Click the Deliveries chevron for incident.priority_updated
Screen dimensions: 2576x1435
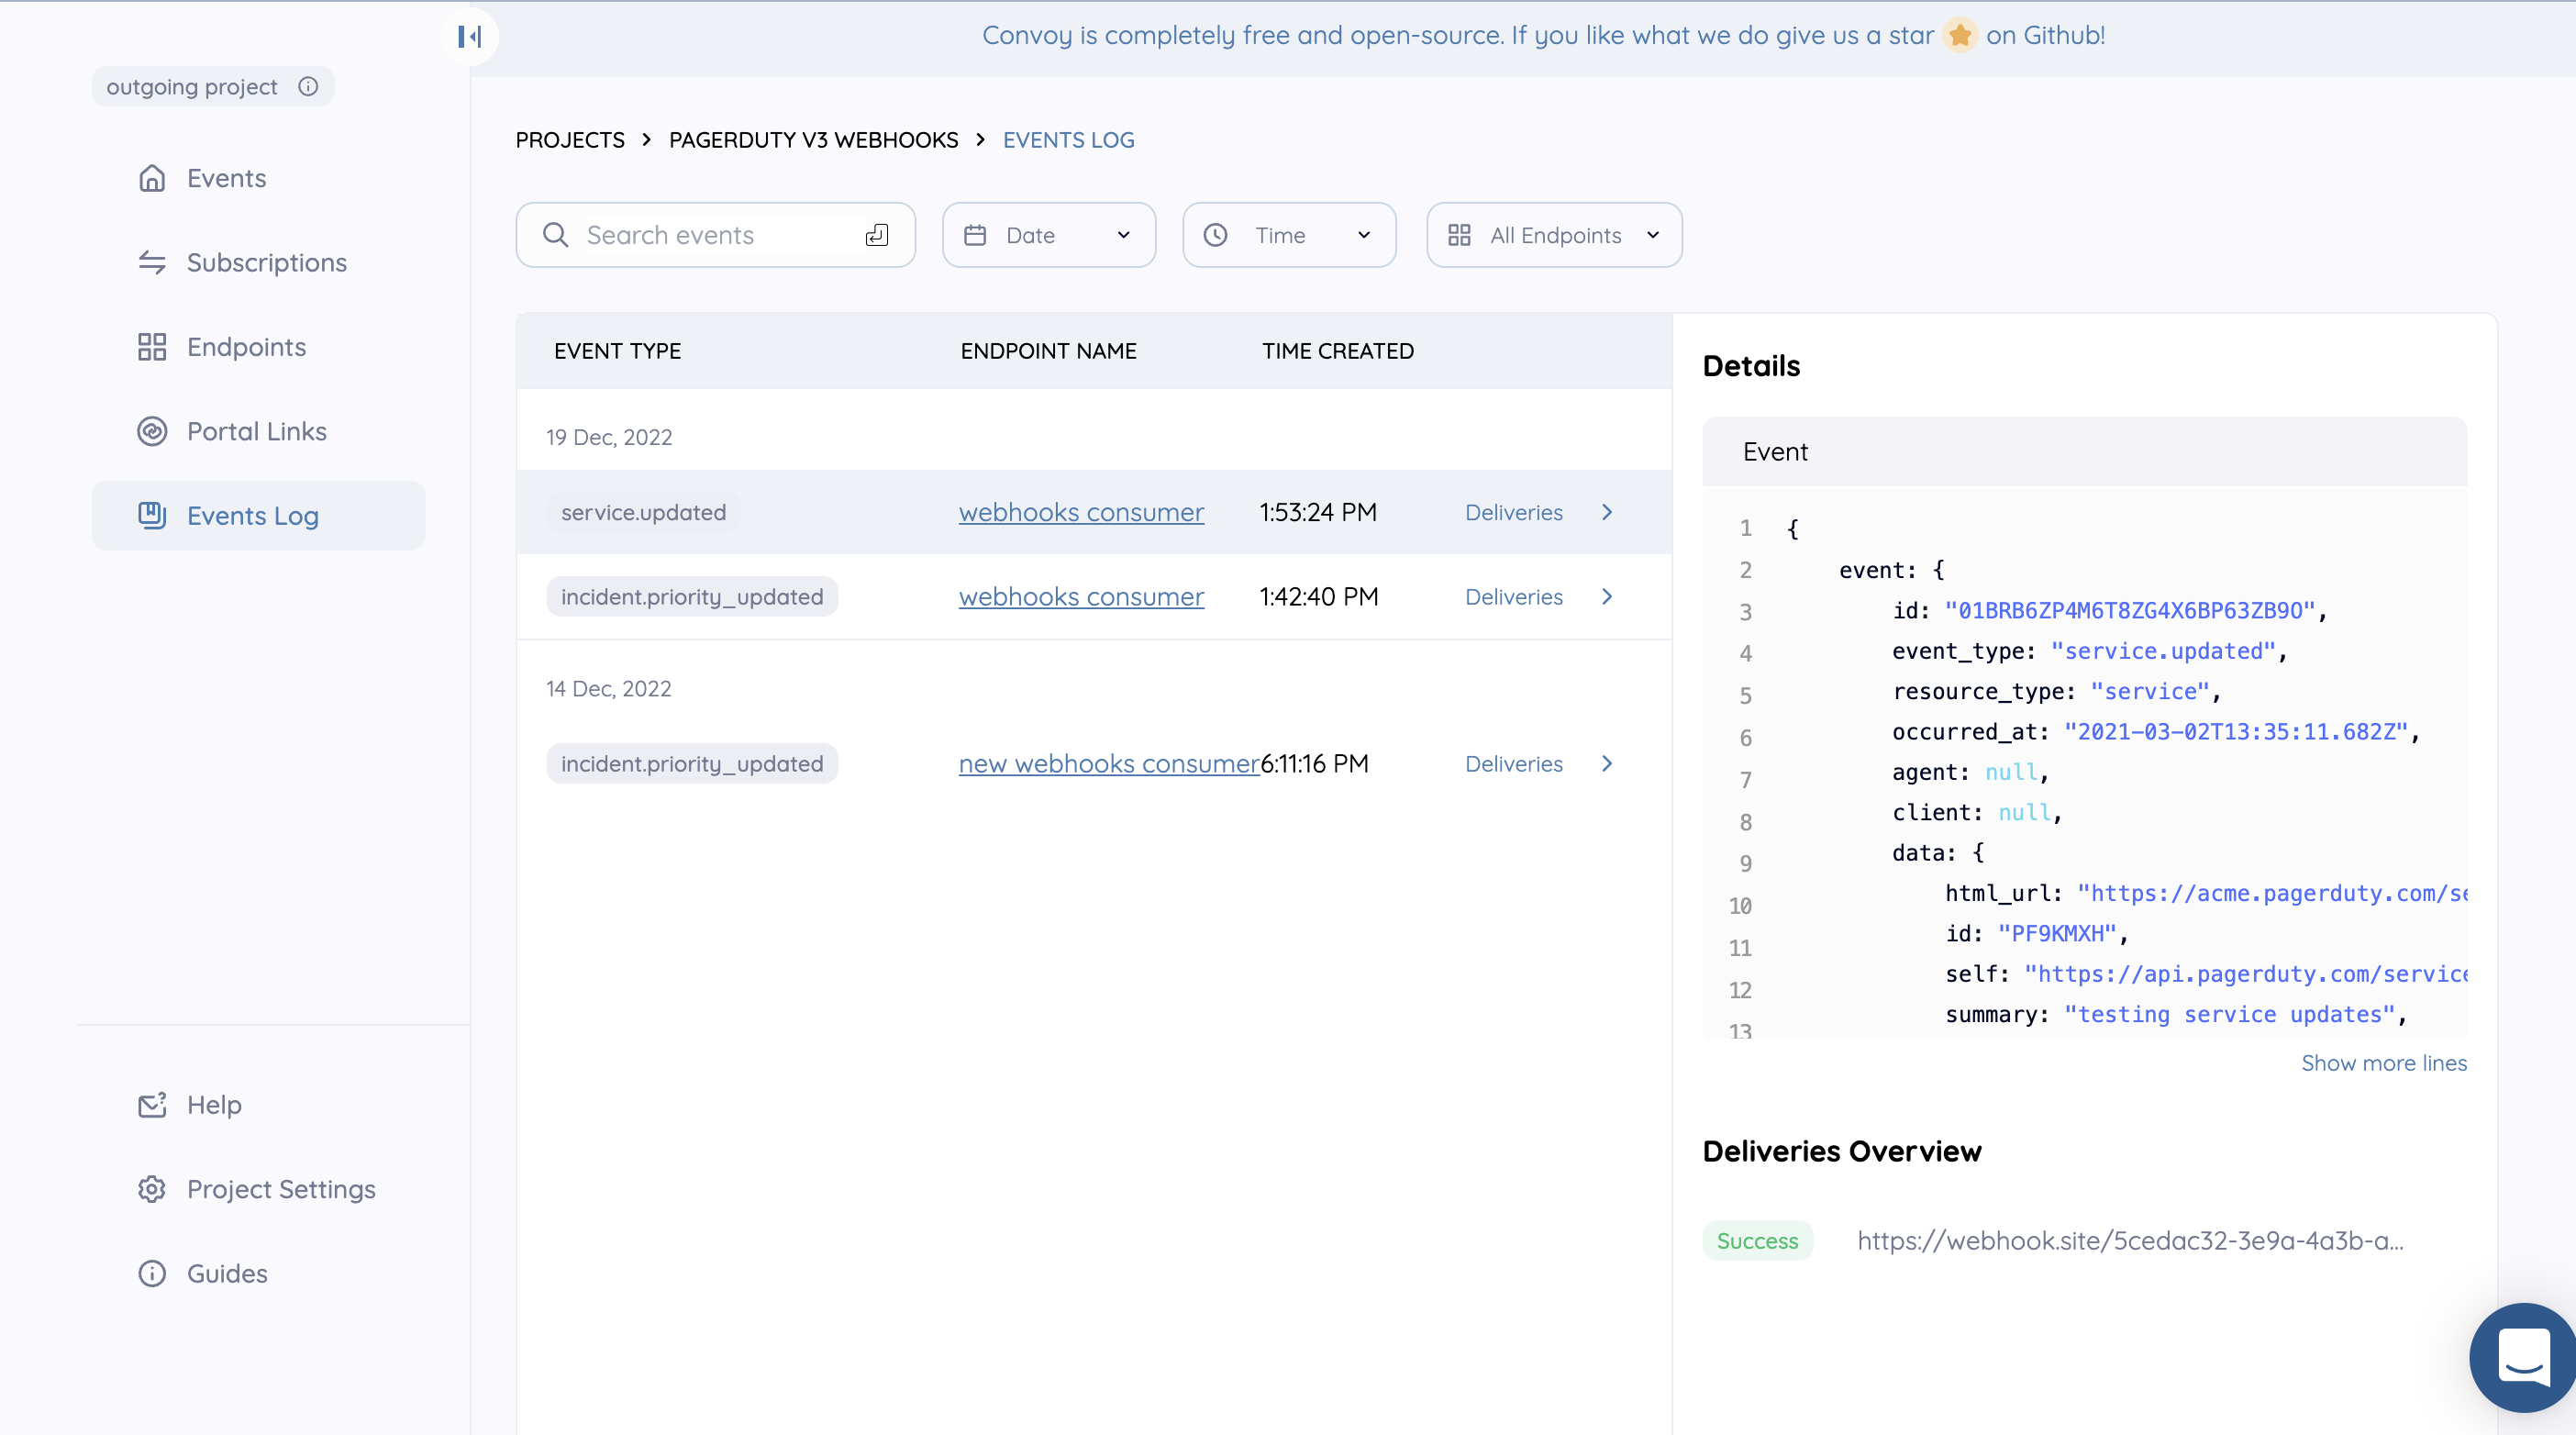[1604, 597]
